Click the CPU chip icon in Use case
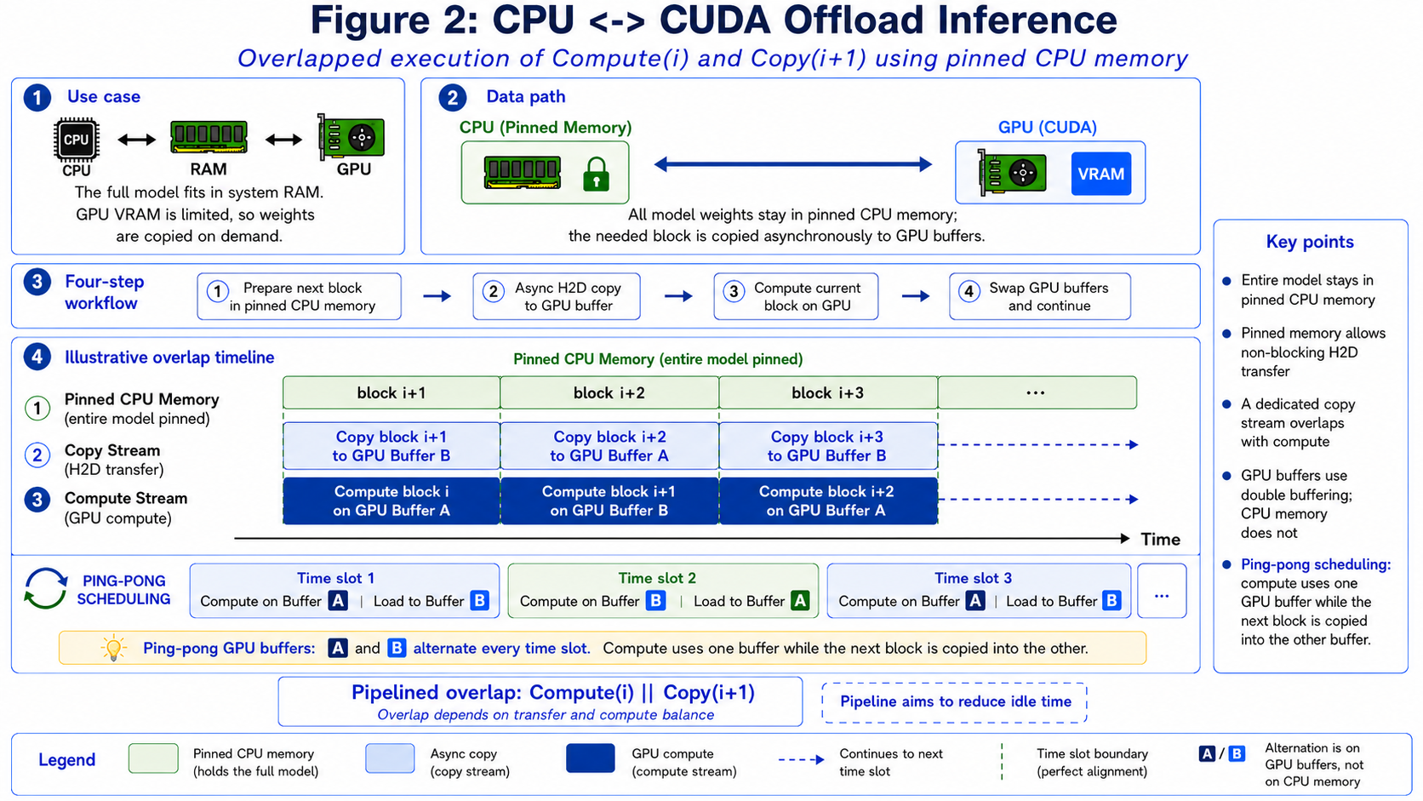The image size is (1423, 801). 77,140
